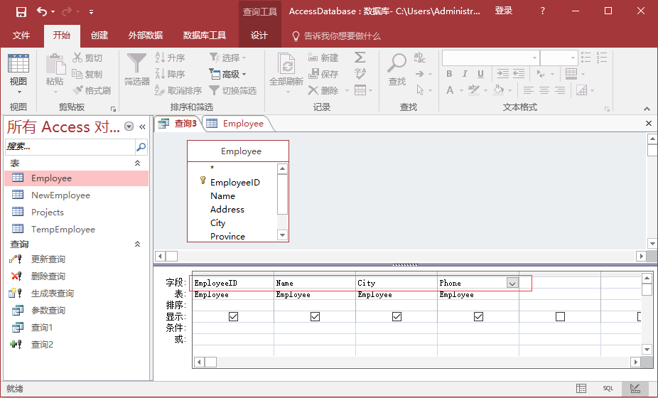Expand the 高级 advanced filter dropdown
This screenshot has width=658, height=398.
pyautogui.click(x=229, y=74)
